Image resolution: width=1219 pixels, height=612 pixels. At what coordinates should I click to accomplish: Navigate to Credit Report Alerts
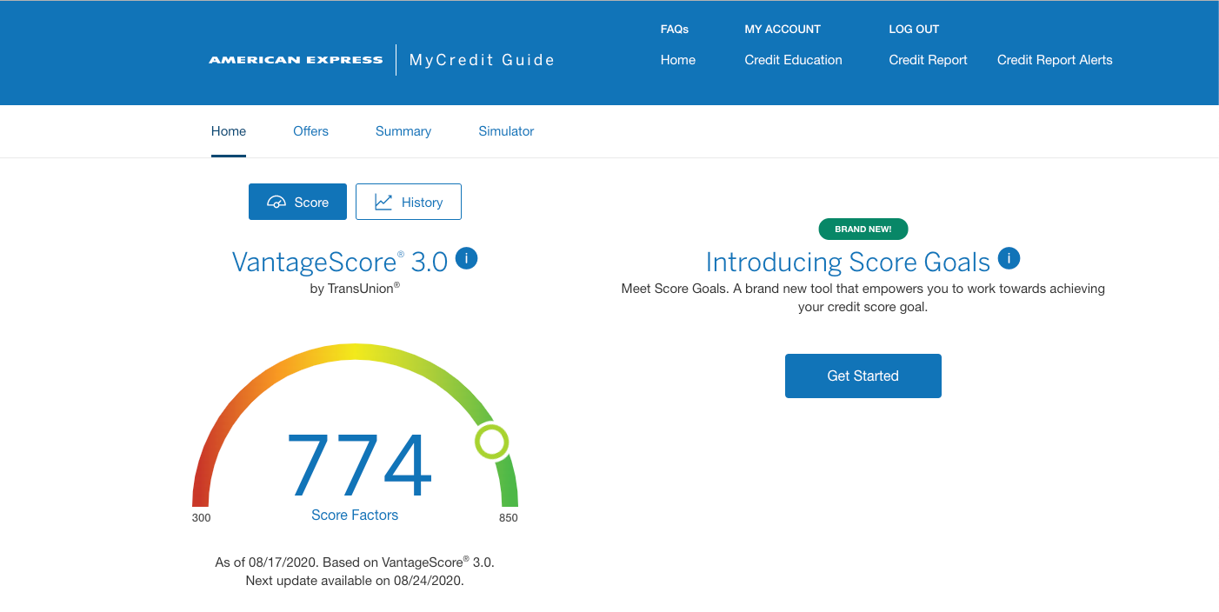[1055, 60]
